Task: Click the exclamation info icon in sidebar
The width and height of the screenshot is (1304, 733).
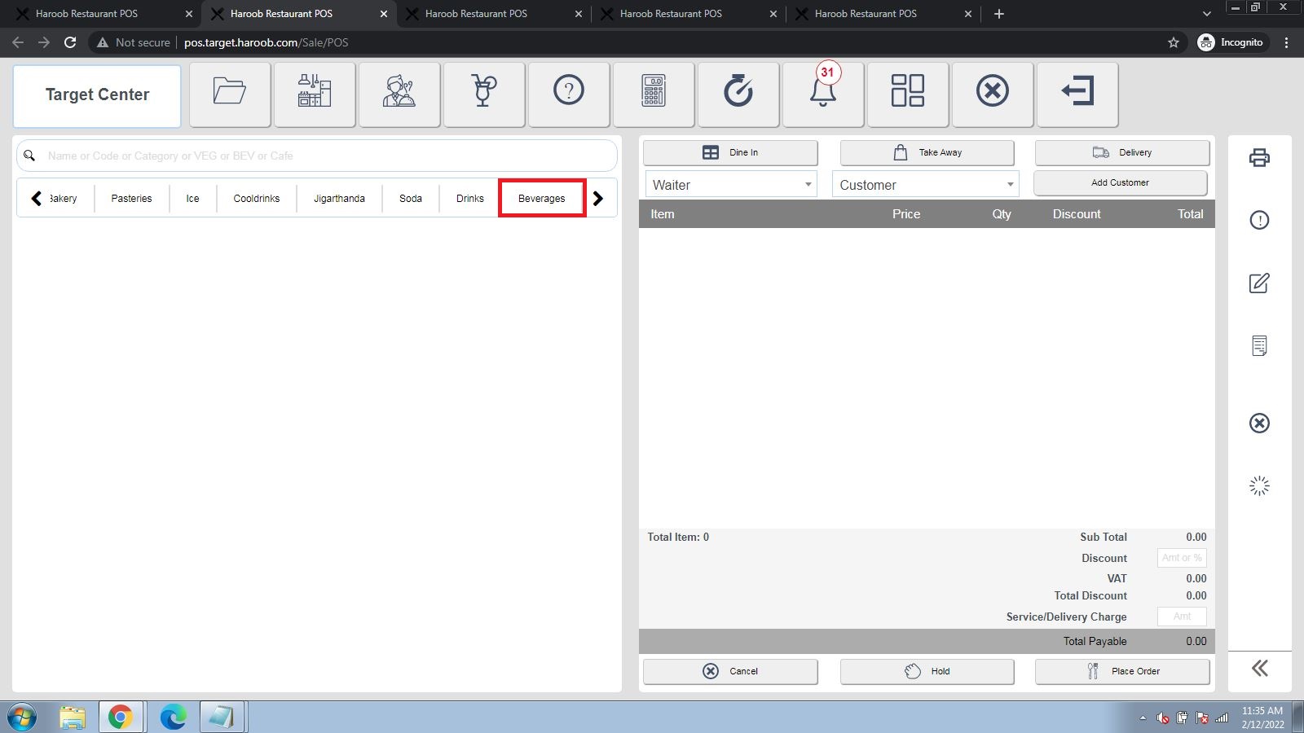Action: point(1259,220)
